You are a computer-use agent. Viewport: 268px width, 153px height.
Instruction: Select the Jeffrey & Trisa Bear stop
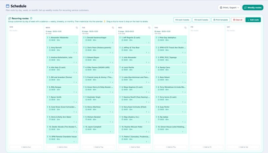click(x=135, y=50)
